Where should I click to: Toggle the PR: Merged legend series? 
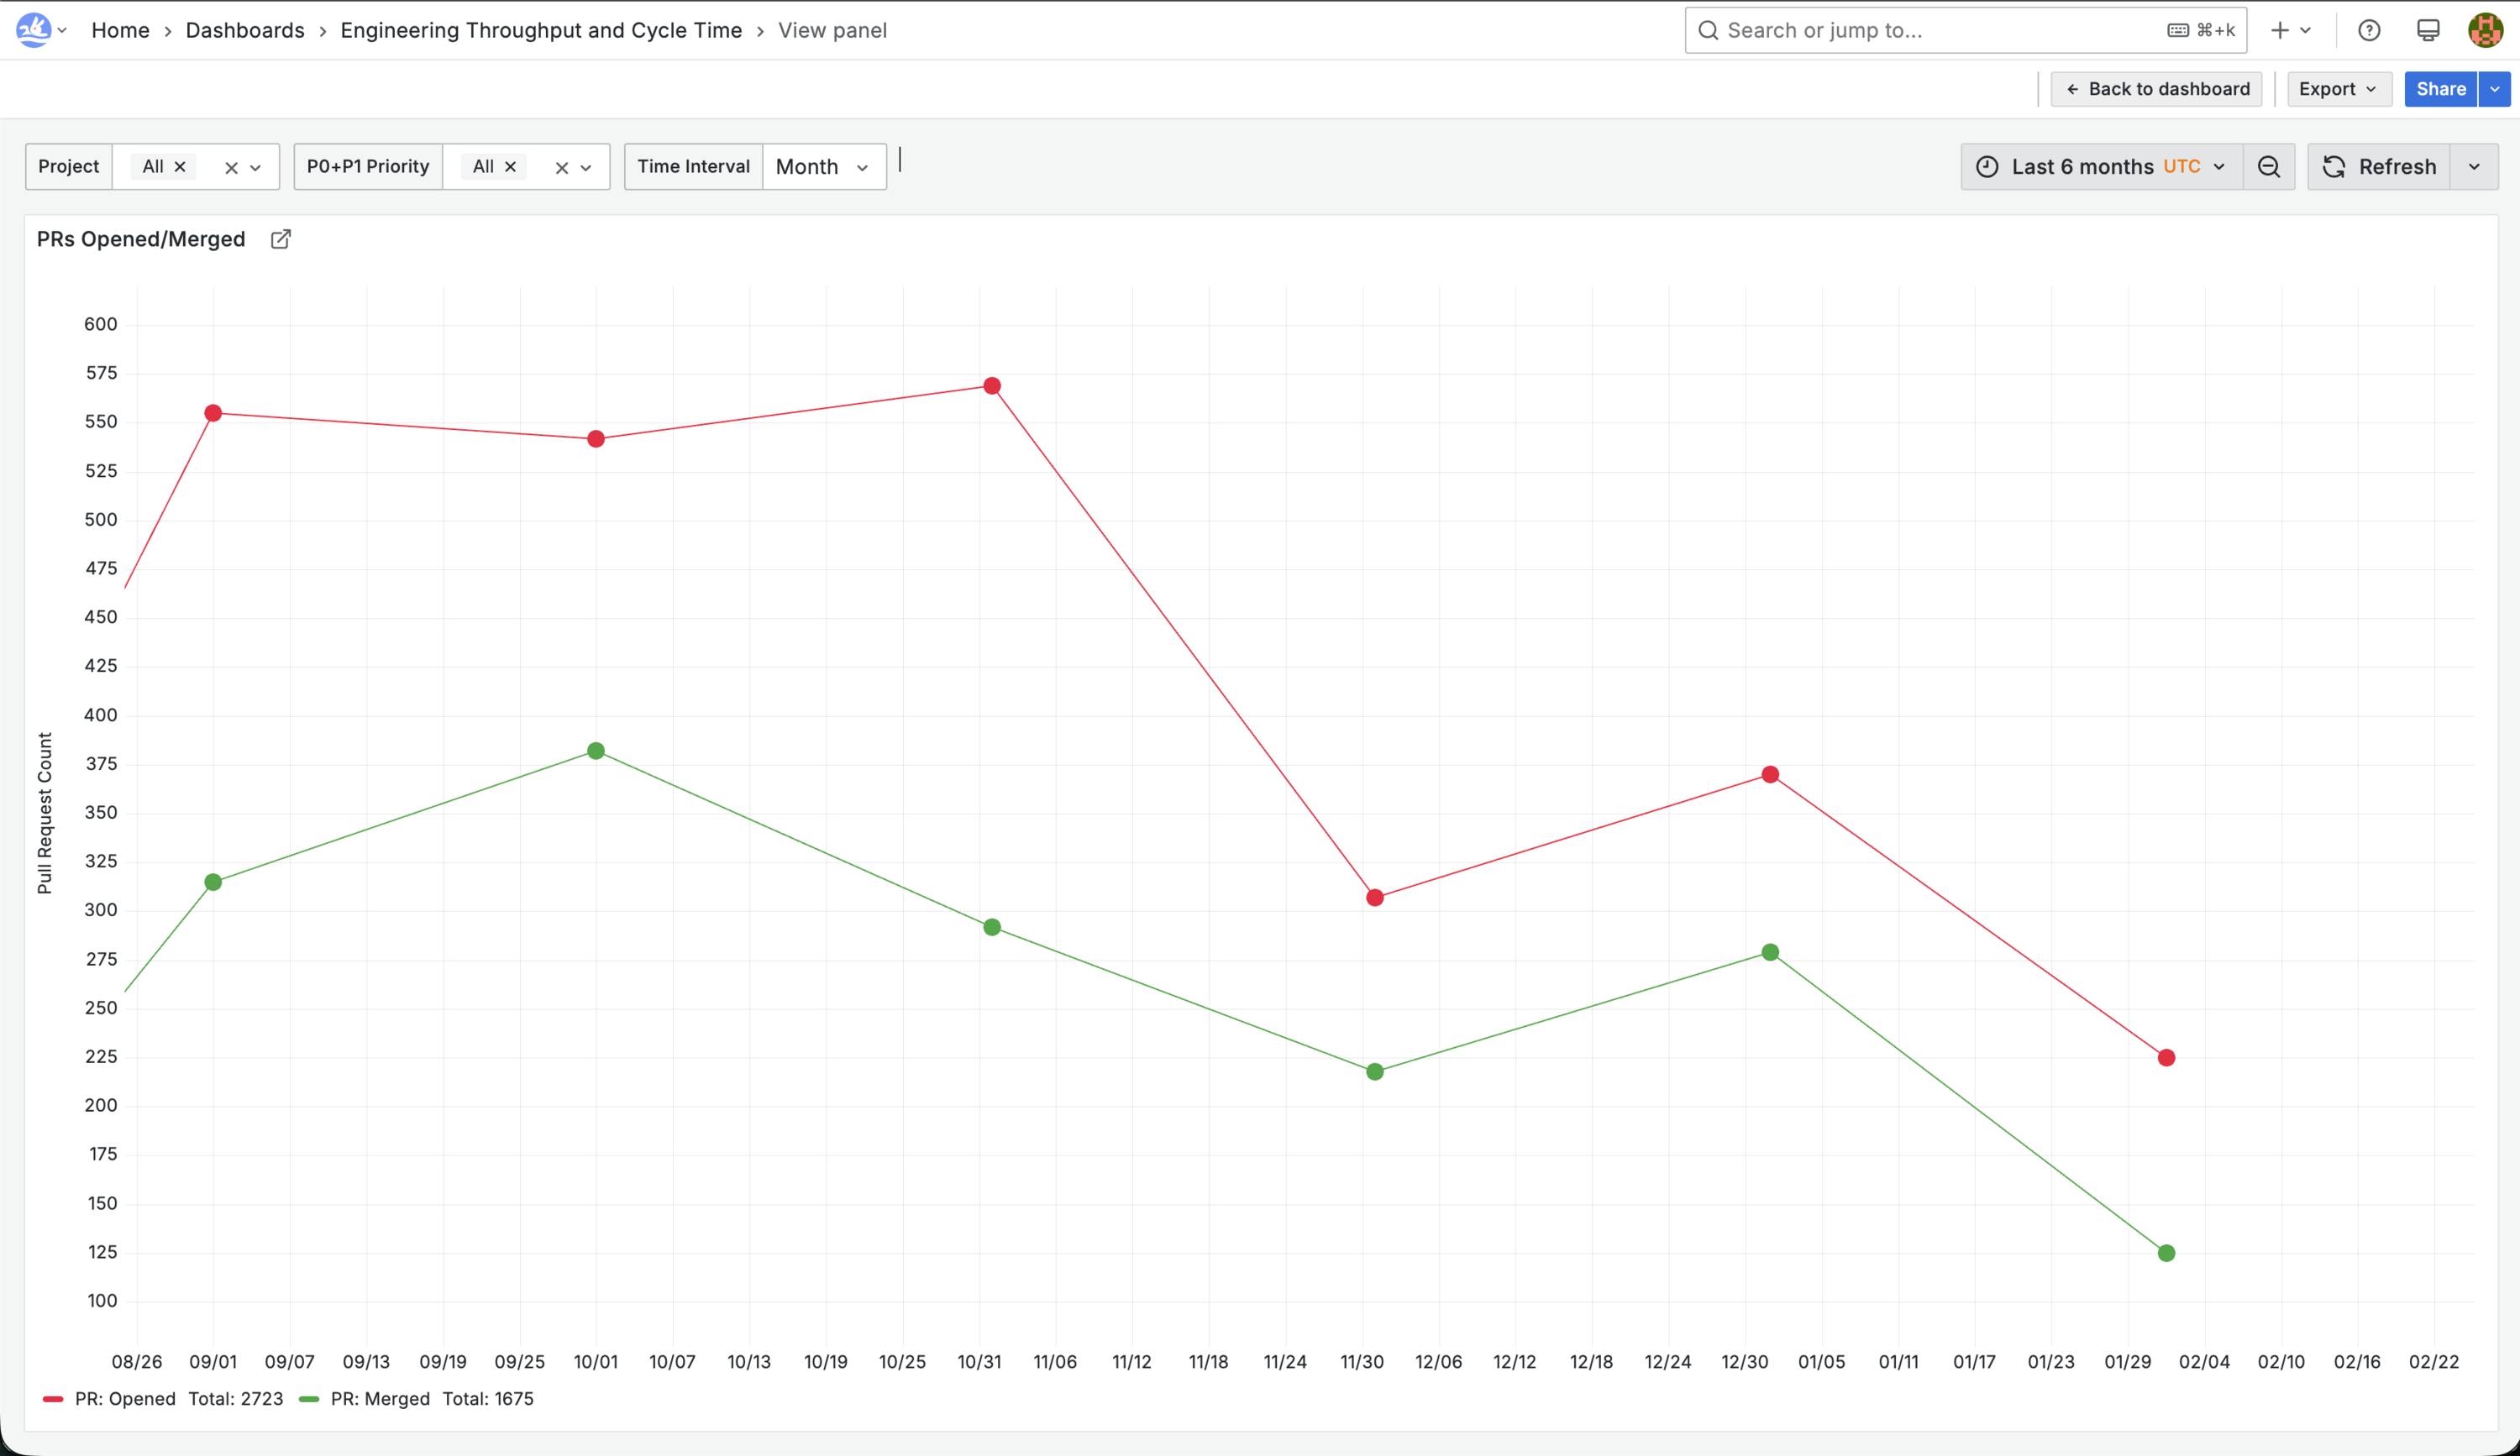click(x=380, y=1399)
